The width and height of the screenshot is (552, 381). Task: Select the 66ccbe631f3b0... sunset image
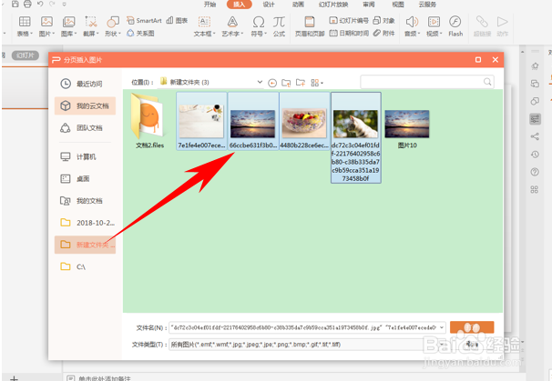[253, 121]
